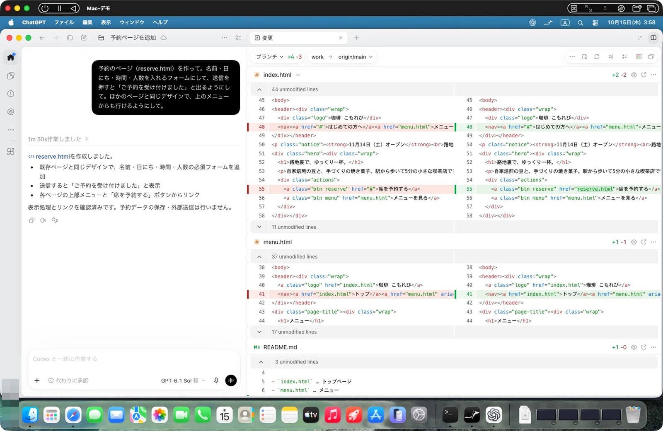Open index.html in external editor icon
663x431 pixels.
tap(644, 75)
